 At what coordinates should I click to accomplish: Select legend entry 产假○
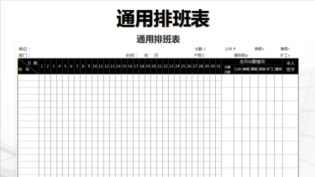coord(199,56)
